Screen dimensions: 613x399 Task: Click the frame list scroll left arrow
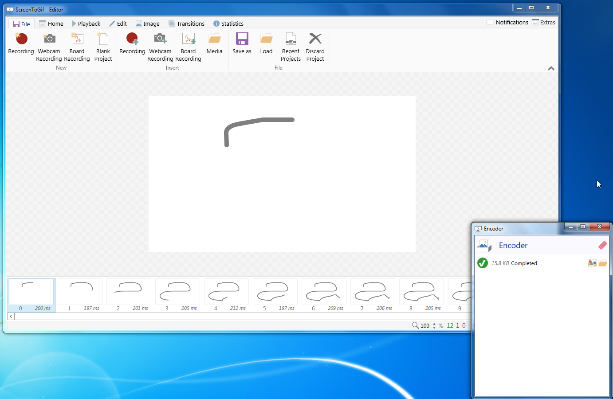pyautogui.click(x=11, y=317)
